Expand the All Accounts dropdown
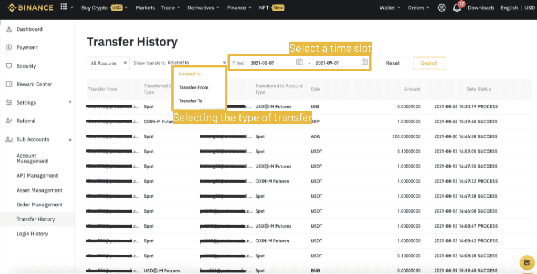 [108, 63]
